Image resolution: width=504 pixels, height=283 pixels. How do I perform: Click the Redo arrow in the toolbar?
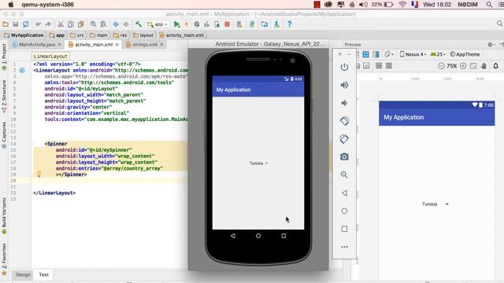[48, 24]
